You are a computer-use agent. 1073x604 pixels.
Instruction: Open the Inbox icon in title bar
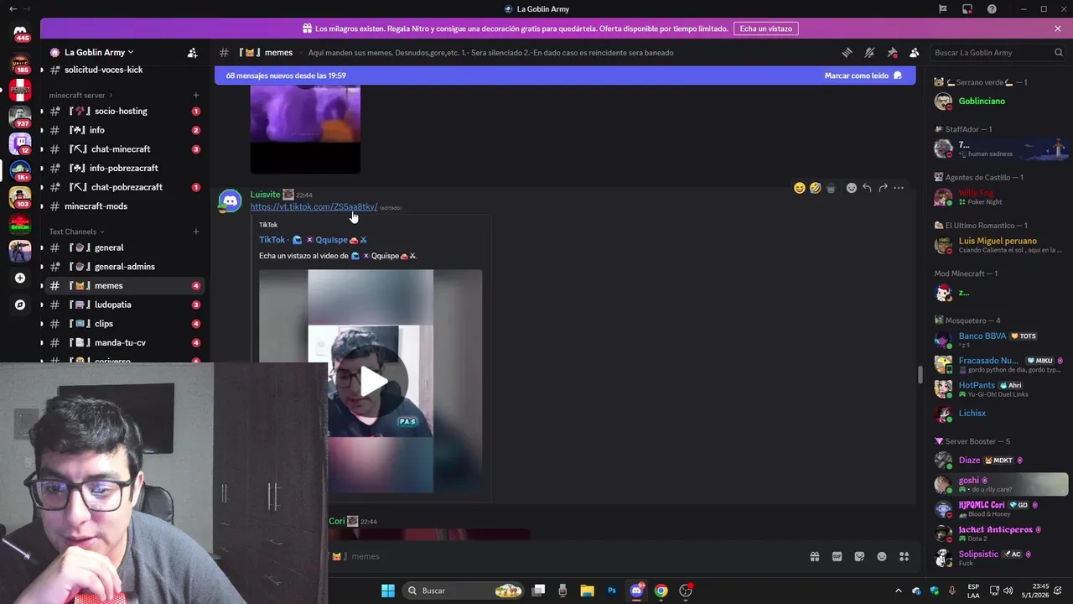click(967, 9)
